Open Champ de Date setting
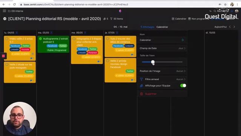The image size is (241, 136). pos(162,48)
